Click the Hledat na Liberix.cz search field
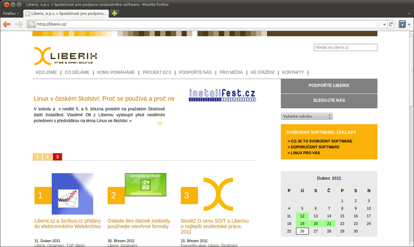The image size is (414, 247). point(346,47)
